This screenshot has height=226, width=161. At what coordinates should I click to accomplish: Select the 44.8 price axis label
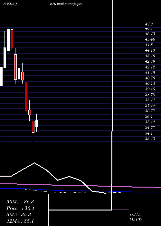pos(149,45)
